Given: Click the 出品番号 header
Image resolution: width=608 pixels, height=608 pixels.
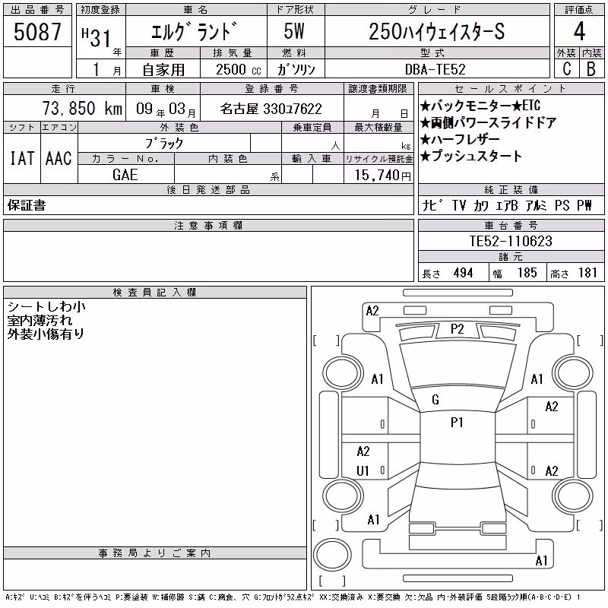Looking at the screenshot, I should (x=37, y=10).
